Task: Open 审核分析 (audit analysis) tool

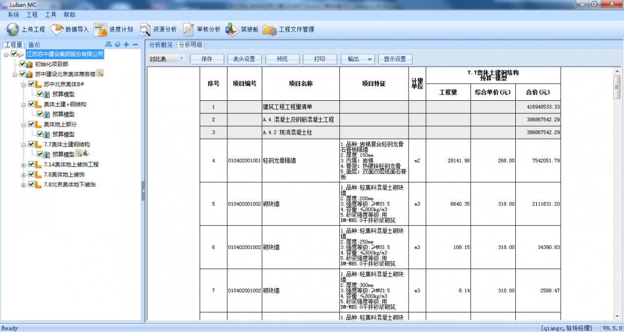Action: 188,29
